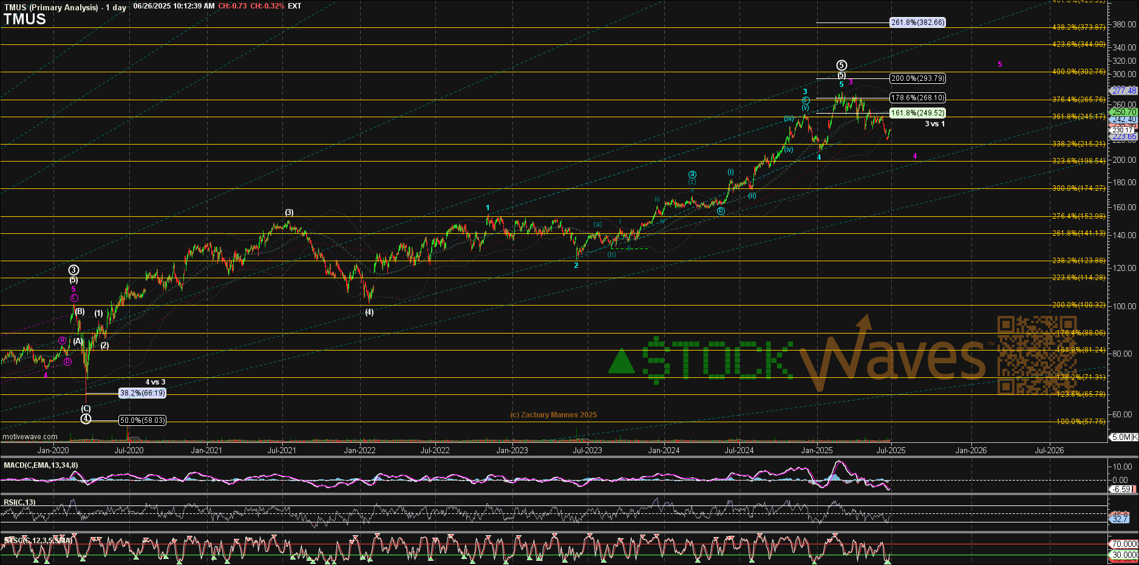This screenshot has width=1139, height=565.
Task: Select the white (3) wave label near Jul-2021
Action: [289, 213]
